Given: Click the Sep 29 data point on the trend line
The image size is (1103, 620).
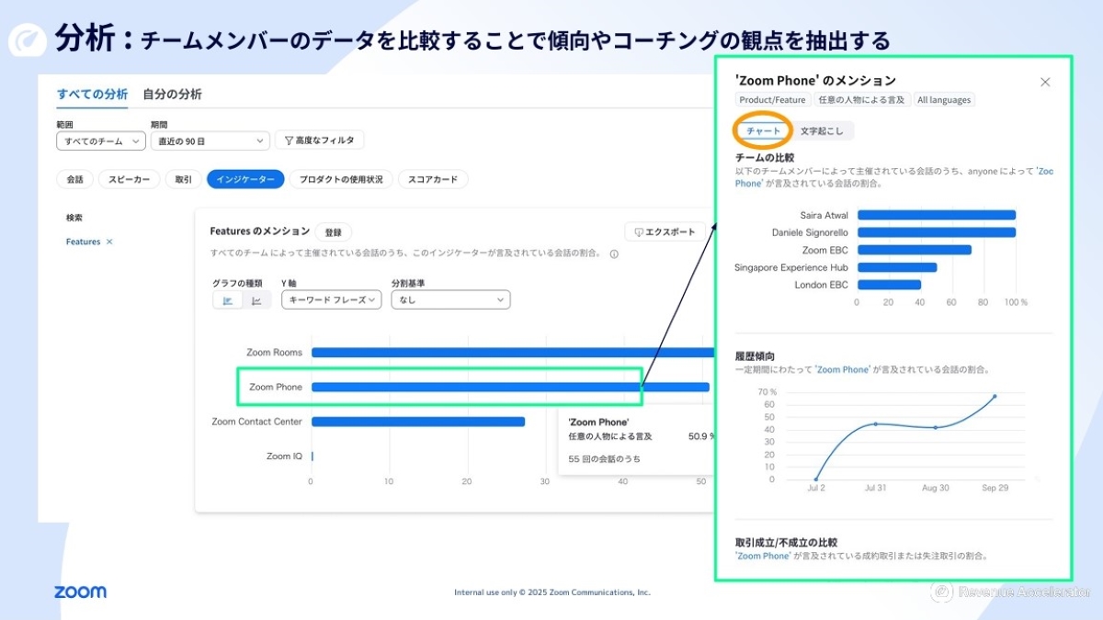Looking at the screenshot, I should tap(995, 396).
